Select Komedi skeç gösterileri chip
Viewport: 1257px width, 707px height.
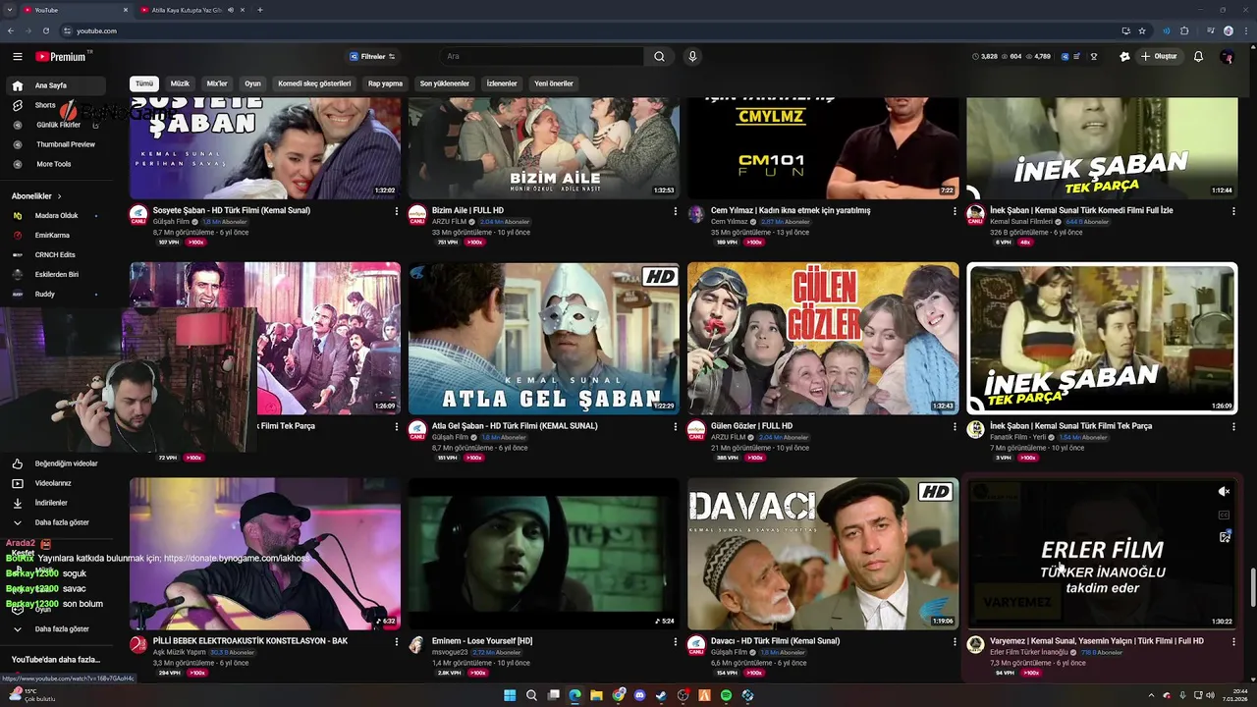(314, 83)
